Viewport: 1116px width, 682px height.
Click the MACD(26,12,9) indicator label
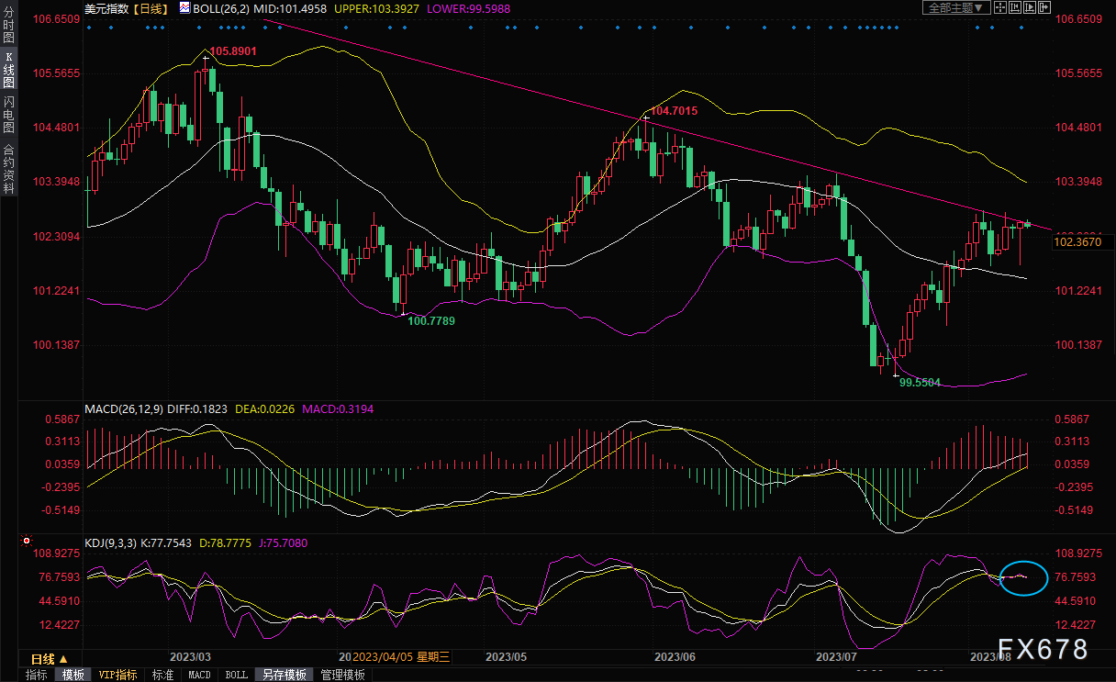124,408
